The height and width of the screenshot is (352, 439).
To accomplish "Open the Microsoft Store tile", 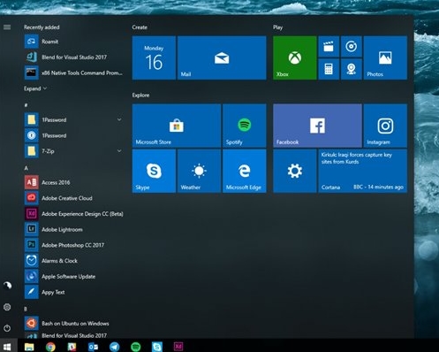I will coord(177,126).
